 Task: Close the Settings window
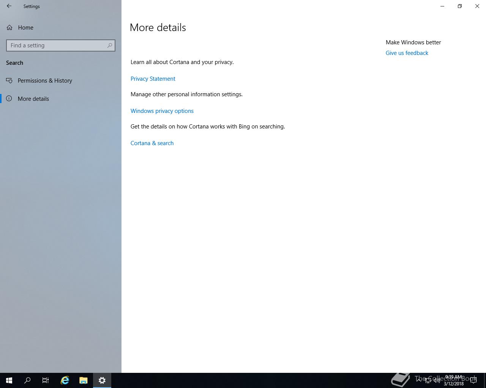coord(477,6)
